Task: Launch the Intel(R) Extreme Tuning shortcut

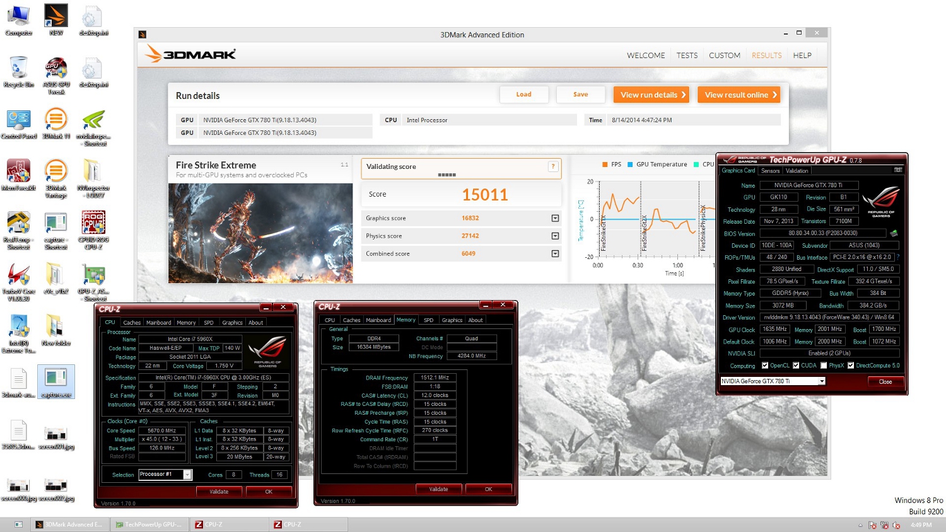Action: pyautogui.click(x=18, y=334)
